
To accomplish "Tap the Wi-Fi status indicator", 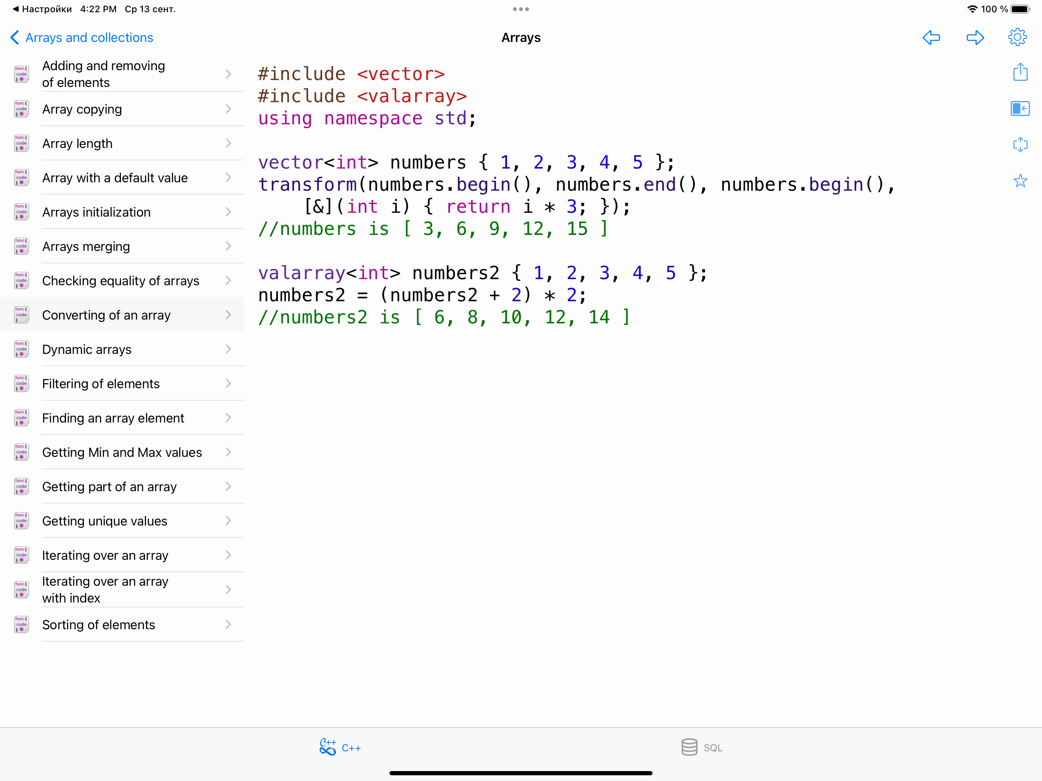I will coord(972,9).
